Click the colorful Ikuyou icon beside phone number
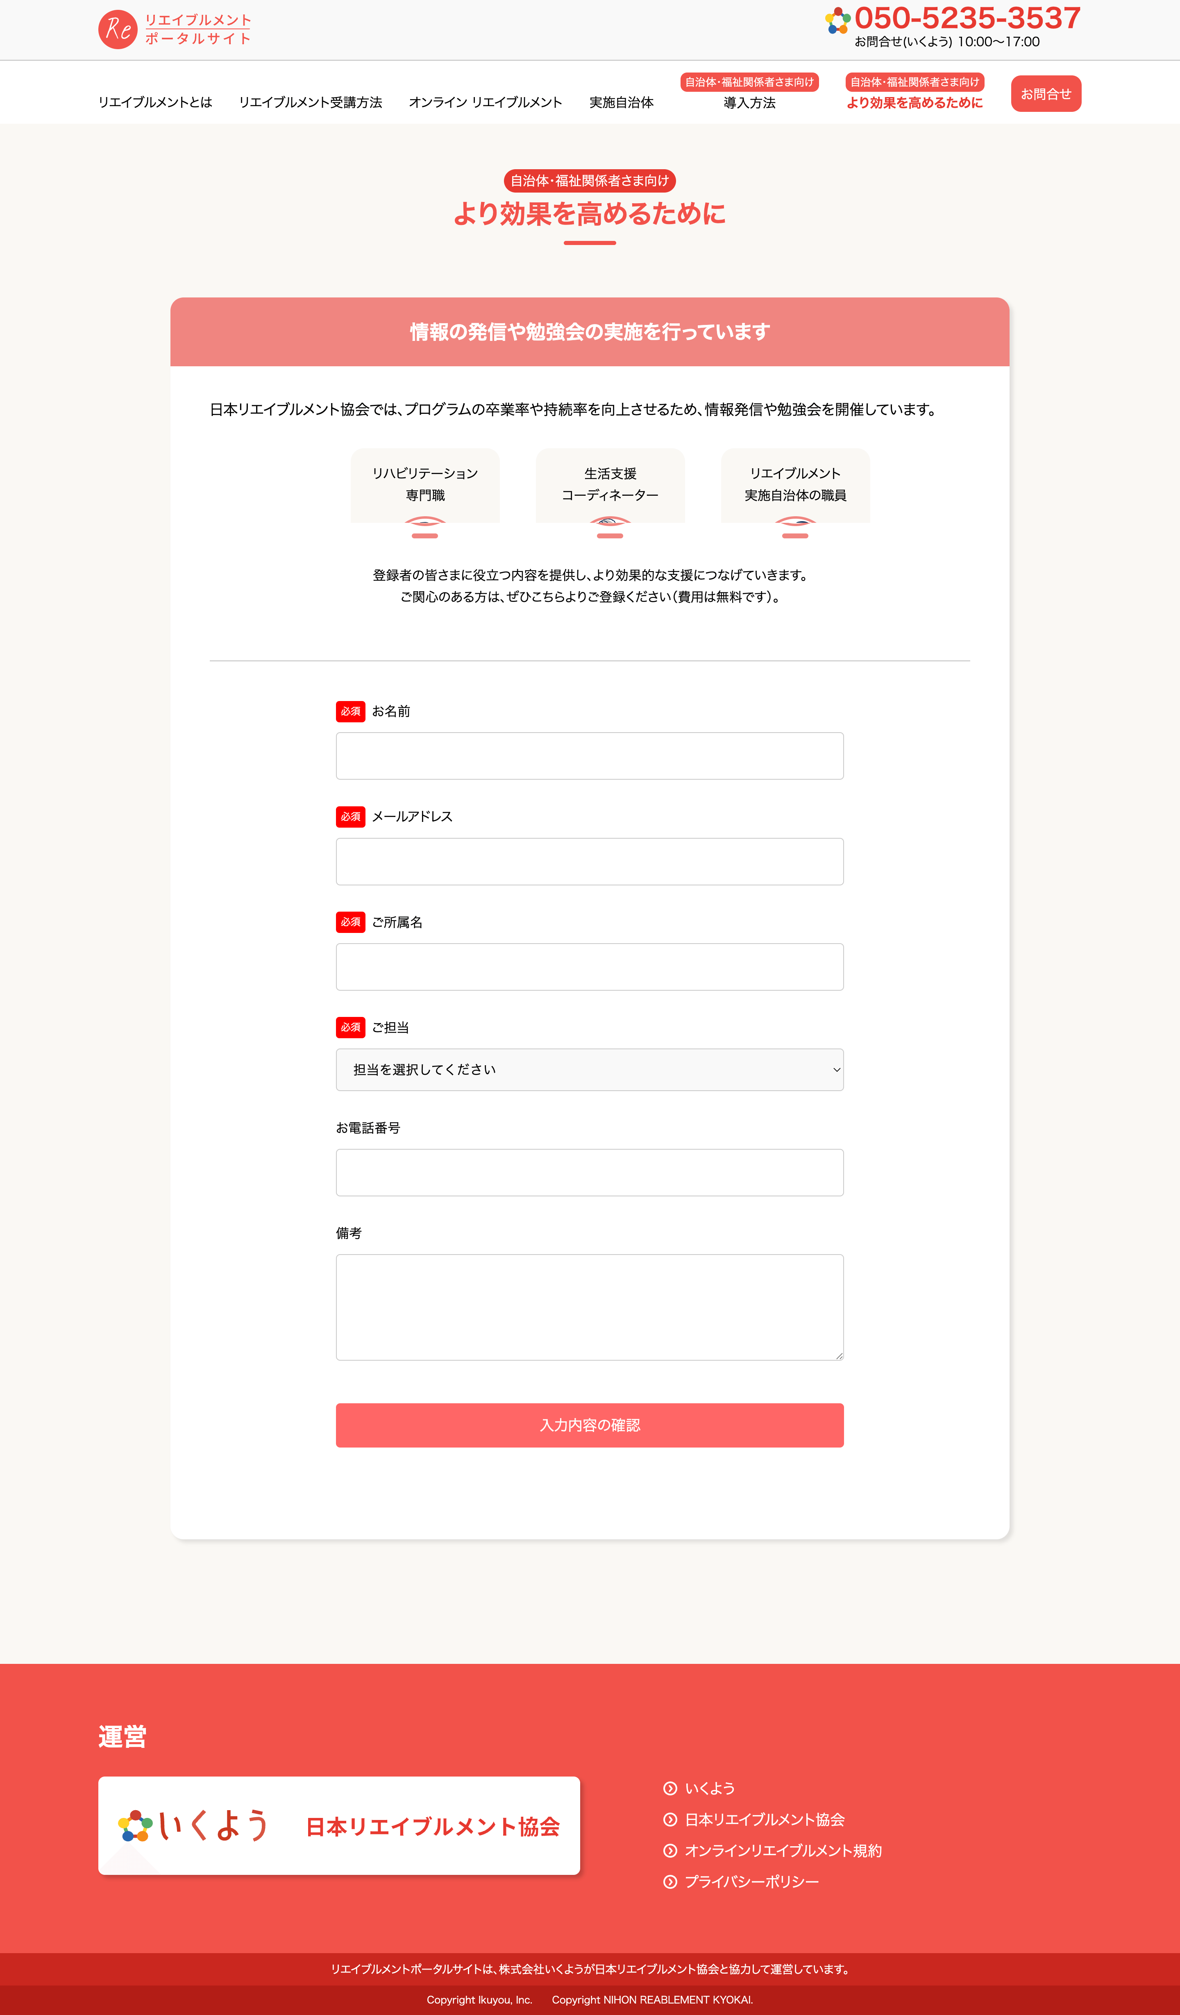The width and height of the screenshot is (1180, 2015). tap(837, 21)
